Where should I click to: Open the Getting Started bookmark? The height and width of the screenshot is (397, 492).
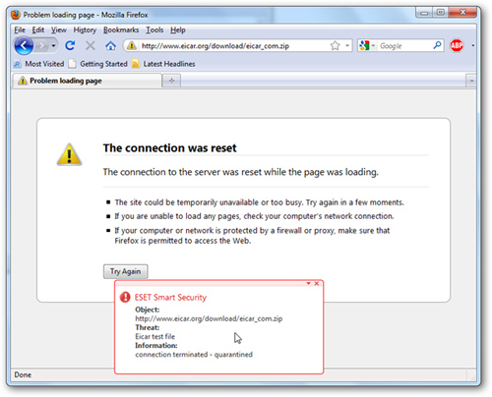(x=97, y=64)
